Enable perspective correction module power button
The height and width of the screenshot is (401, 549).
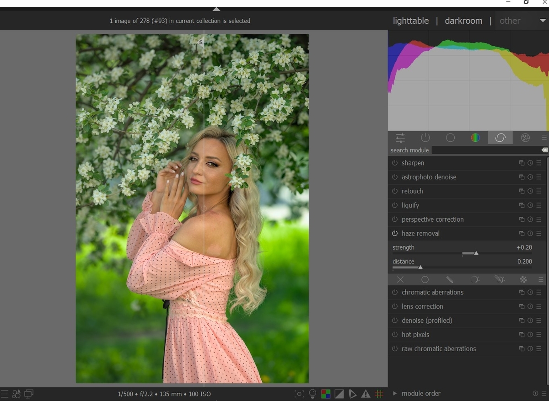[x=395, y=219]
